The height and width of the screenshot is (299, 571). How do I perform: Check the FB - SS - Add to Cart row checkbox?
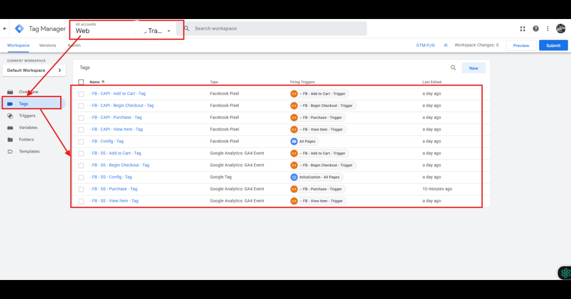pos(81,154)
